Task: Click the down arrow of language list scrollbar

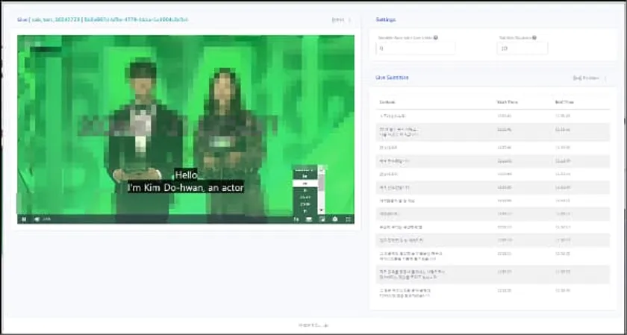Action: 321,210
